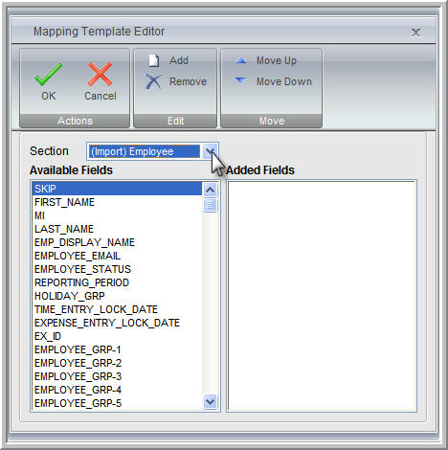Click the Available Fields scrollbar thumb
The width and height of the screenshot is (448, 450).
[x=210, y=205]
